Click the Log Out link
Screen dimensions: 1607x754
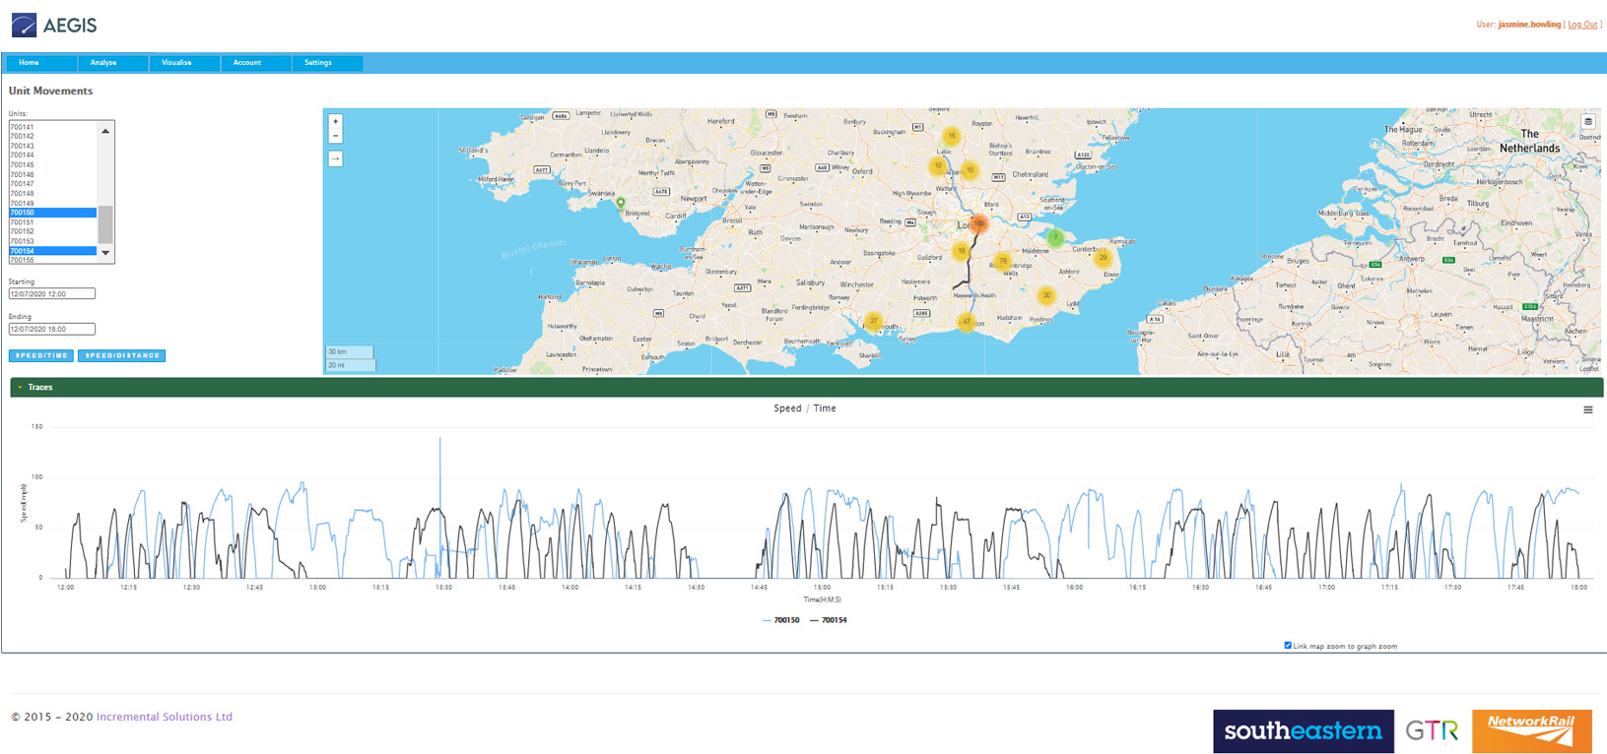1582,25
